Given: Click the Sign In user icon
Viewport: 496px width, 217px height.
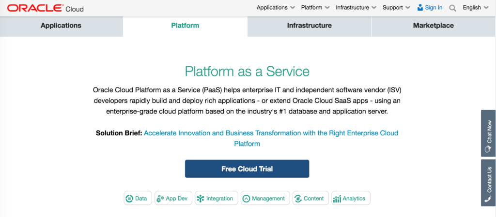Looking at the screenshot, I should point(420,8).
